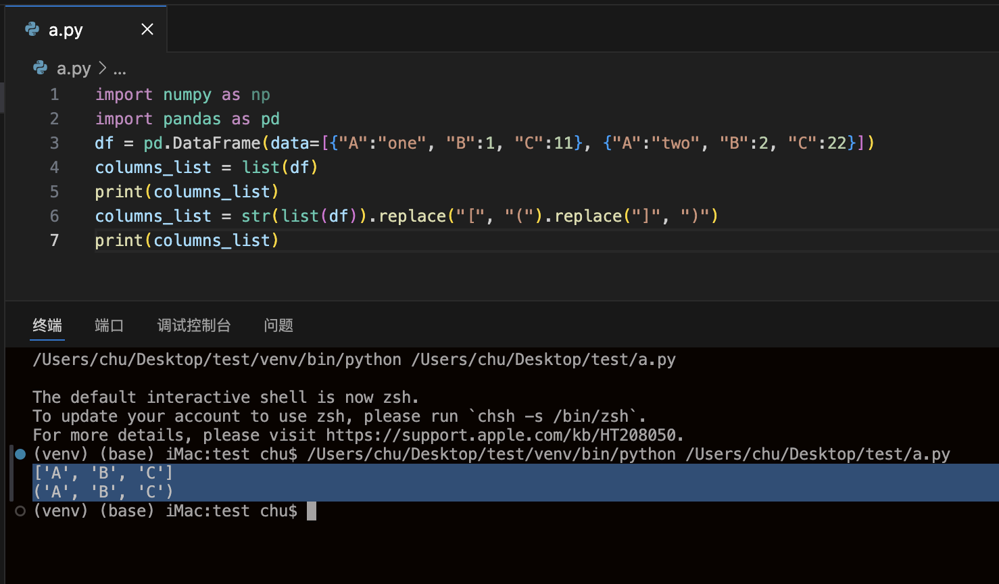
Task: Click the Python icon in the a.py tab
Action: (32, 29)
